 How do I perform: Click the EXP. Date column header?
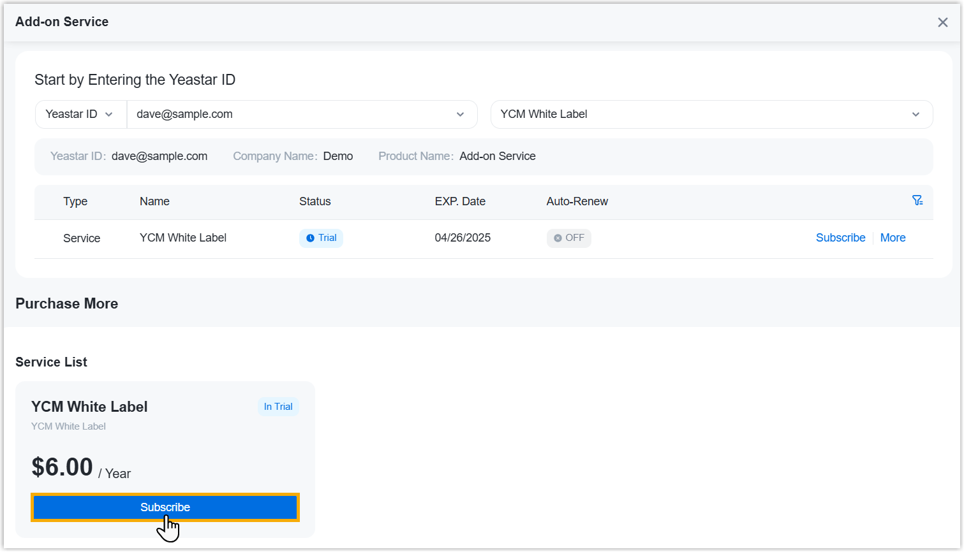(x=460, y=201)
